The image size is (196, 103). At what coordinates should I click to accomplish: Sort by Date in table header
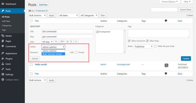[180, 21]
